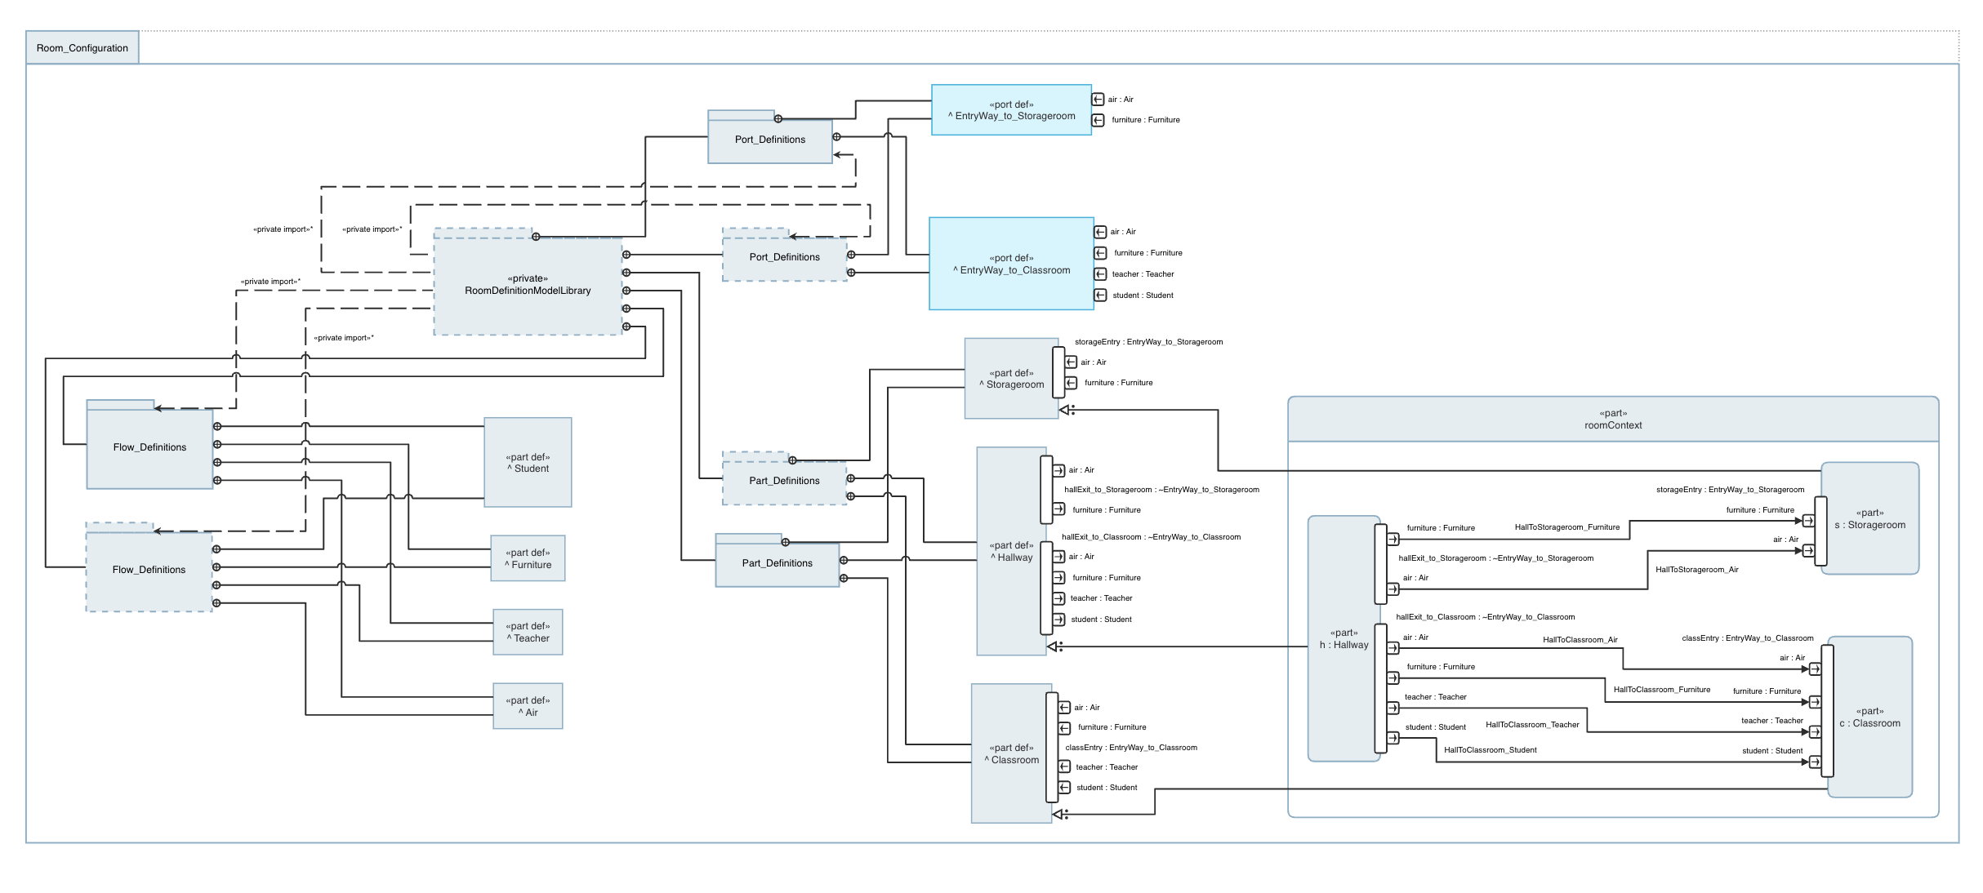This screenshot has height=893, width=1983.
Task: Select the Room_Configuration diagram tab
Action: pyautogui.click(x=82, y=48)
